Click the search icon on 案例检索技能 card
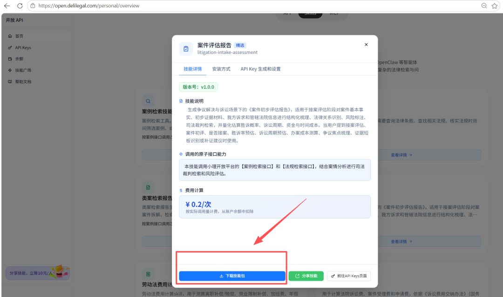 pyautogui.click(x=148, y=101)
